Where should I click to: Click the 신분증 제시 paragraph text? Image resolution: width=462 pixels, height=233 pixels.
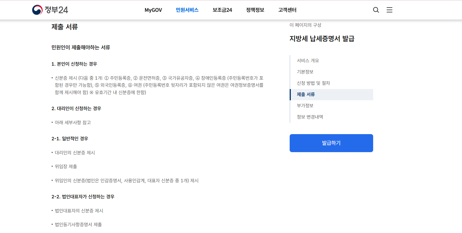point(159,85)
